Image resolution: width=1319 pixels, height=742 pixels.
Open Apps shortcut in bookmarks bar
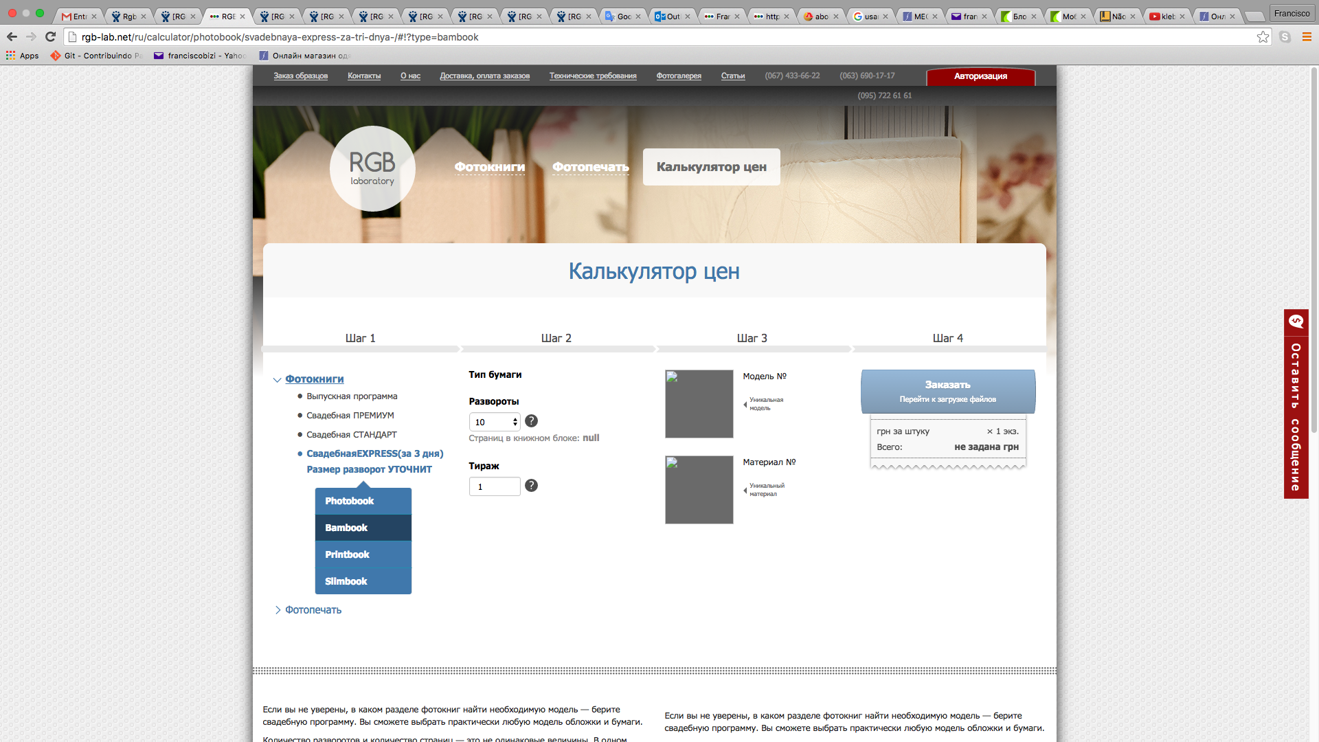click(x=22, y=56)
